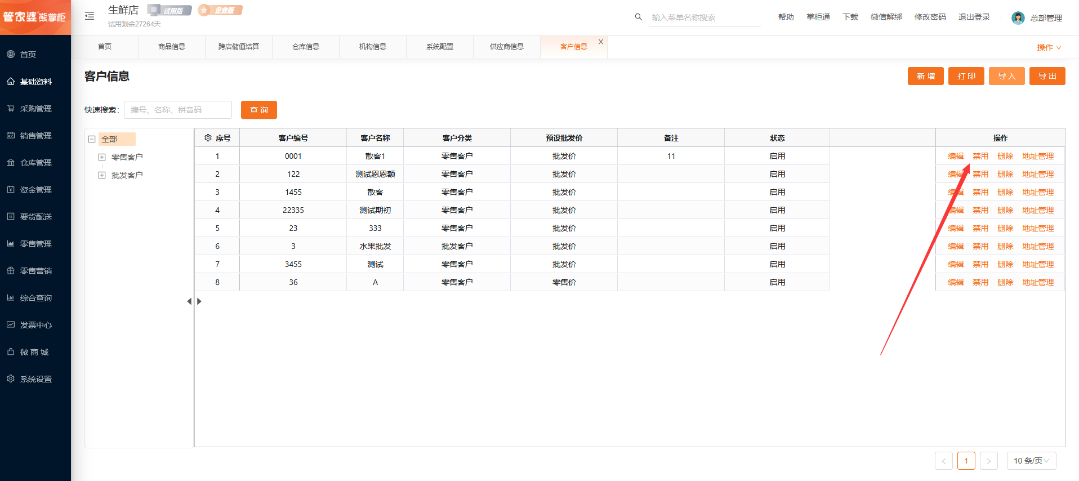The width and height of the screenshot is (1079, 481).
Task: Click 地址管理 for customer 水果批发
Action: (x=1038, y=246)
